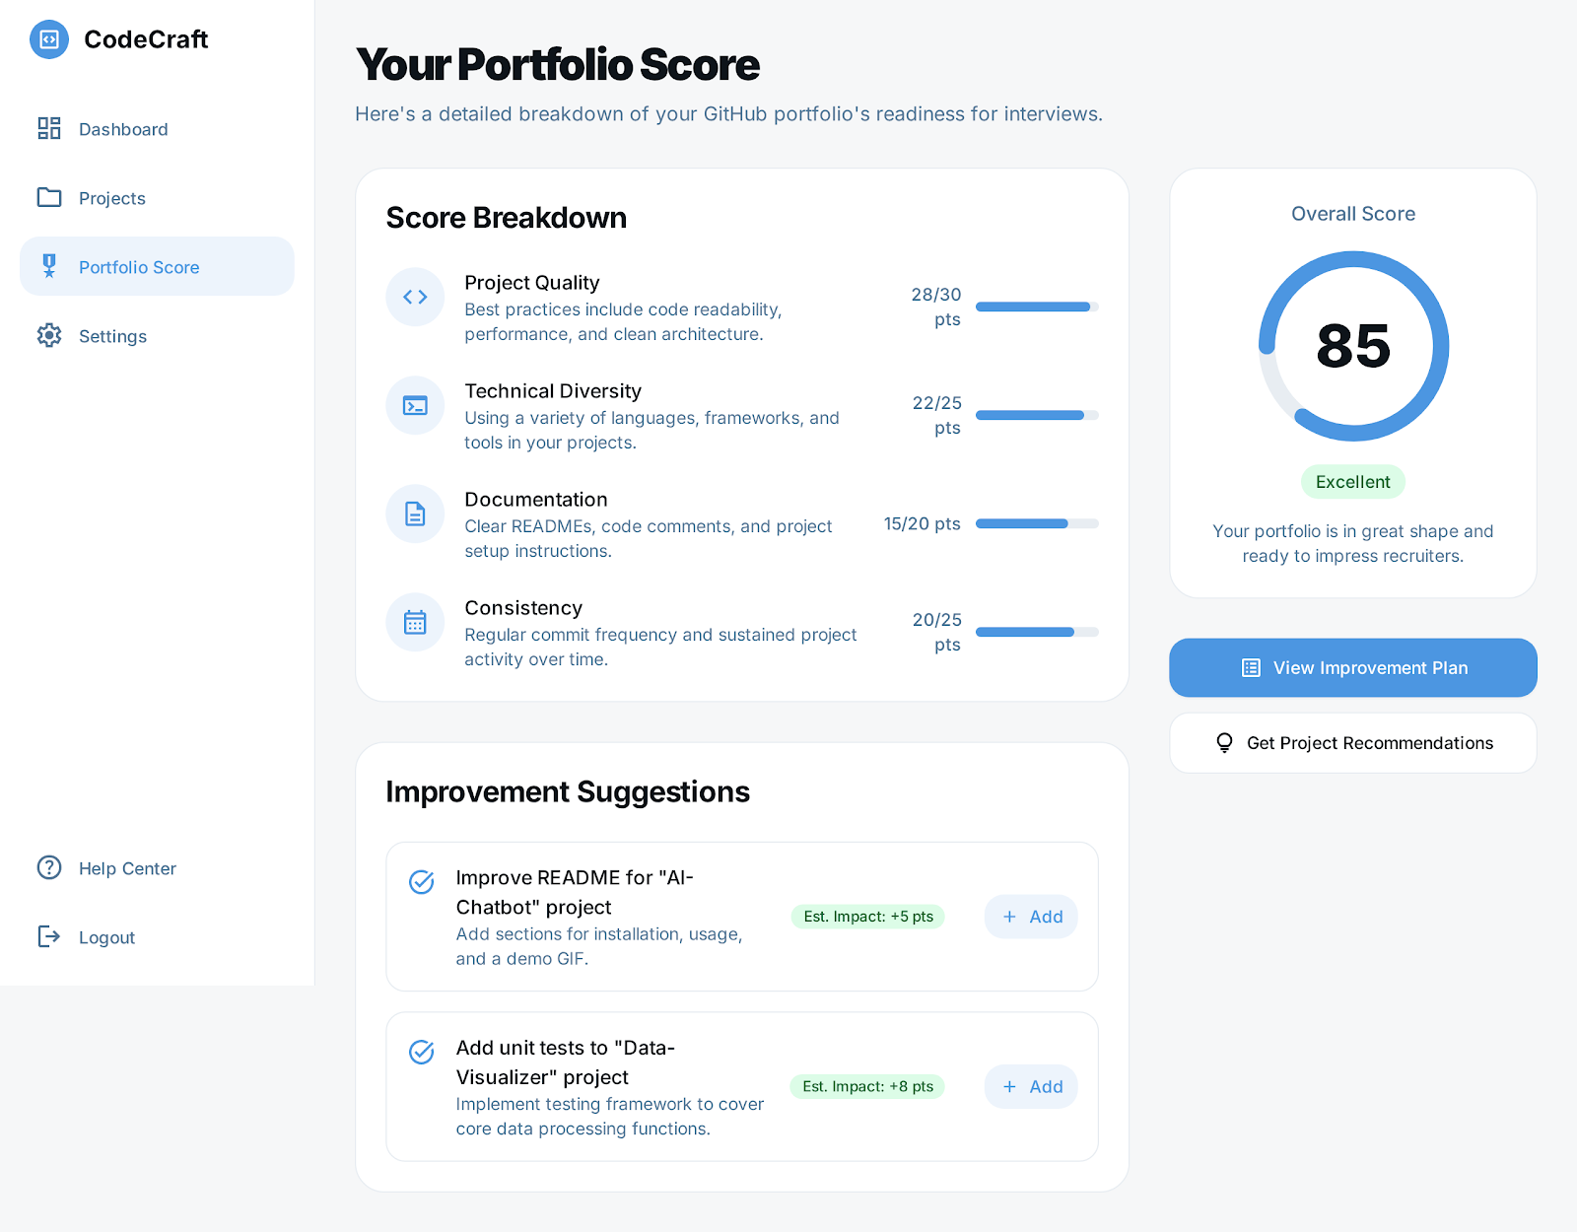Open the Dashboard page from sidebar
Viewport: 1577px width, 1232px height.
pos(123,129)
